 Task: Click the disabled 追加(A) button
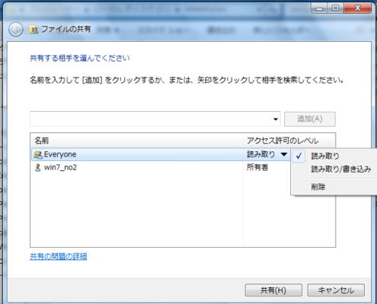(x=310, y=119)
